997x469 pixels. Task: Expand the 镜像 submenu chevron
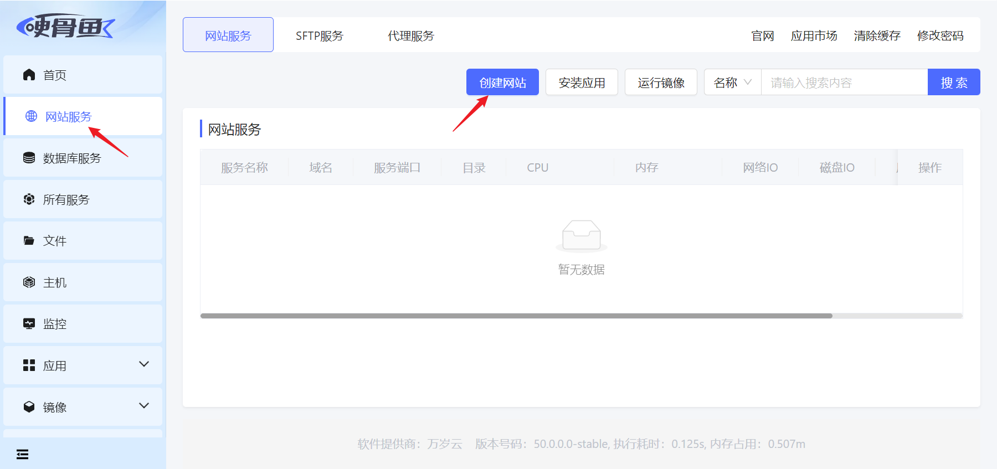coord(144,406)
